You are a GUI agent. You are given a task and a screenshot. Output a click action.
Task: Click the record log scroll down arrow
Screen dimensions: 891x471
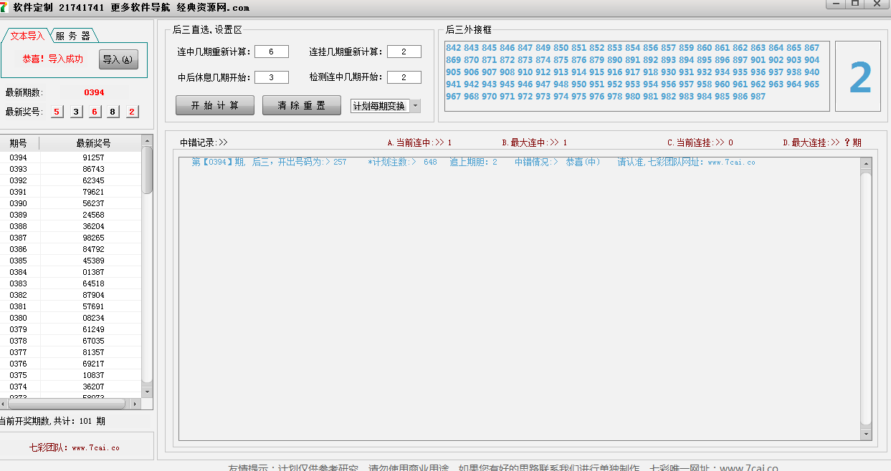(866, 434)
